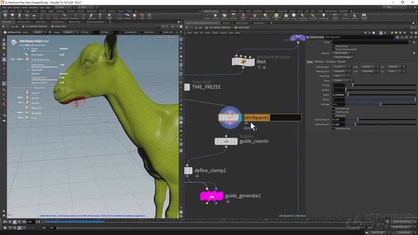Open the Add menu in network editor
This screenshot has width=418, height=235.
[189, 33]
